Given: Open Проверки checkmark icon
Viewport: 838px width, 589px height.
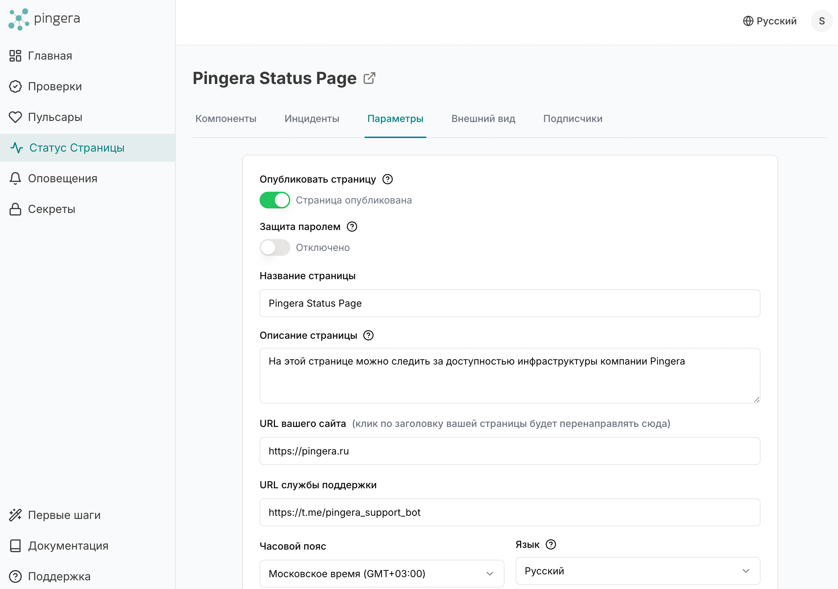Looking at the screenshot, I should 15,86.
